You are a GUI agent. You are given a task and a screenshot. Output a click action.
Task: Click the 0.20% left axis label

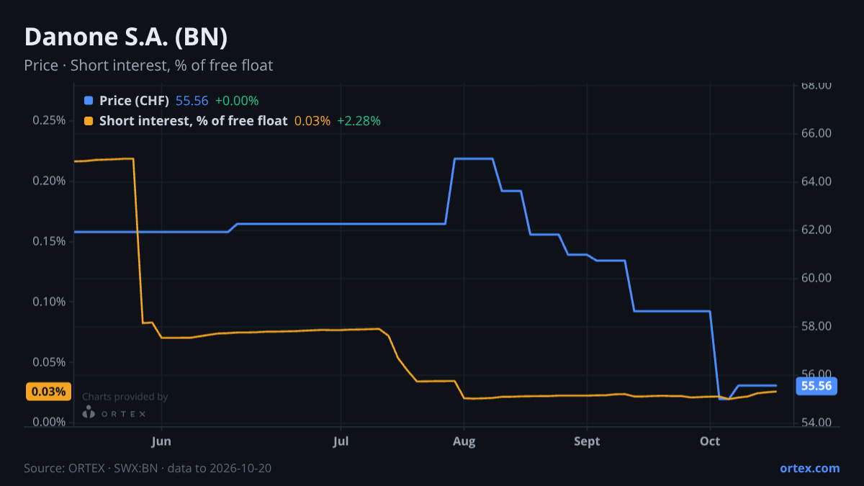click(x=50, y=181)
